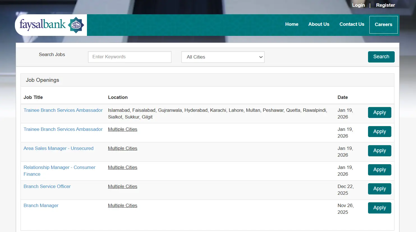416x232 pixels.
Task: Open the Branch Manager job title
Action: pos(41,205)
